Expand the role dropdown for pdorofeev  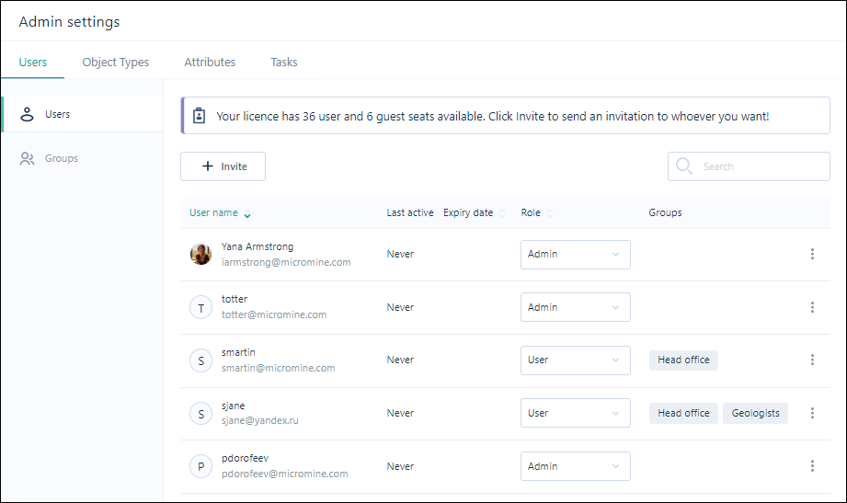576,465
